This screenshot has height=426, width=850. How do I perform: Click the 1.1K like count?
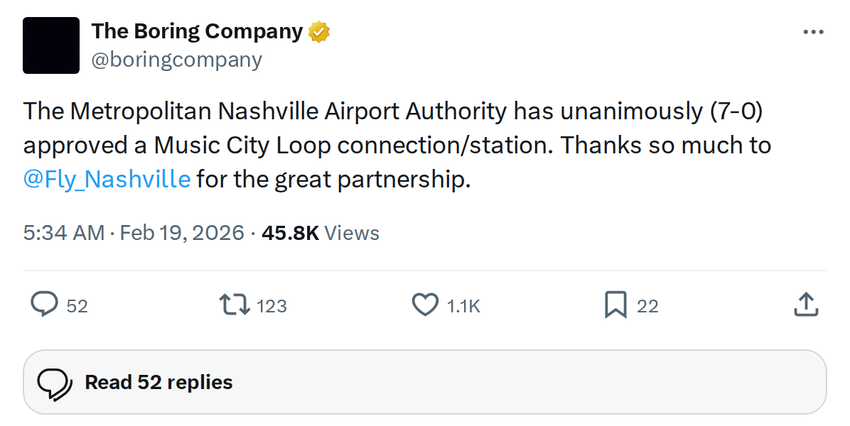(463, 305)
